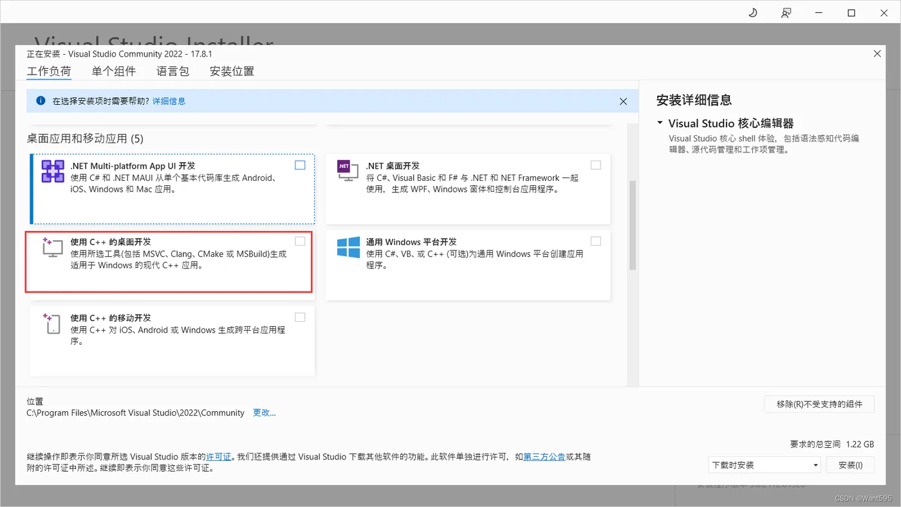
Task: Check the 使用 C++ 的桌面开发 checkbox
Action: 300,241
